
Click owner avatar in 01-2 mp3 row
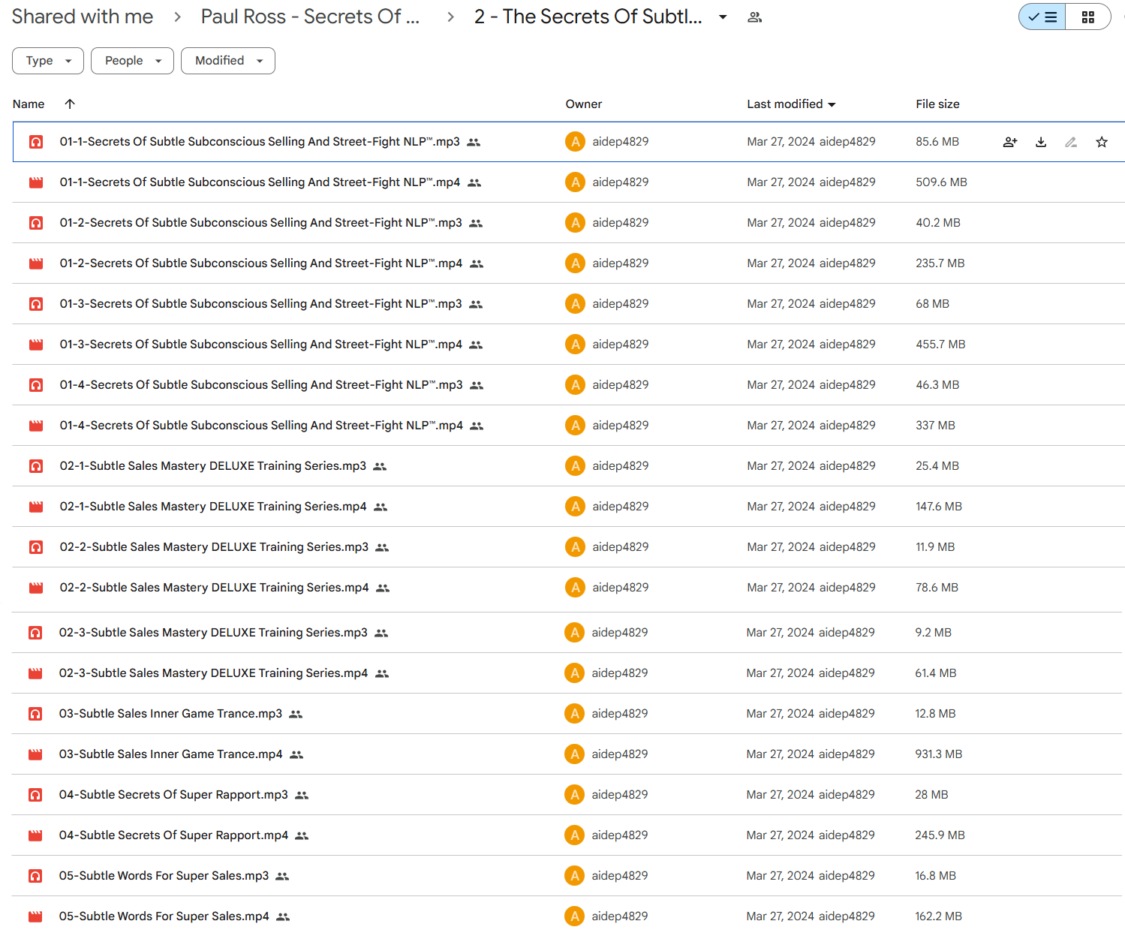[x=575, y=223]
